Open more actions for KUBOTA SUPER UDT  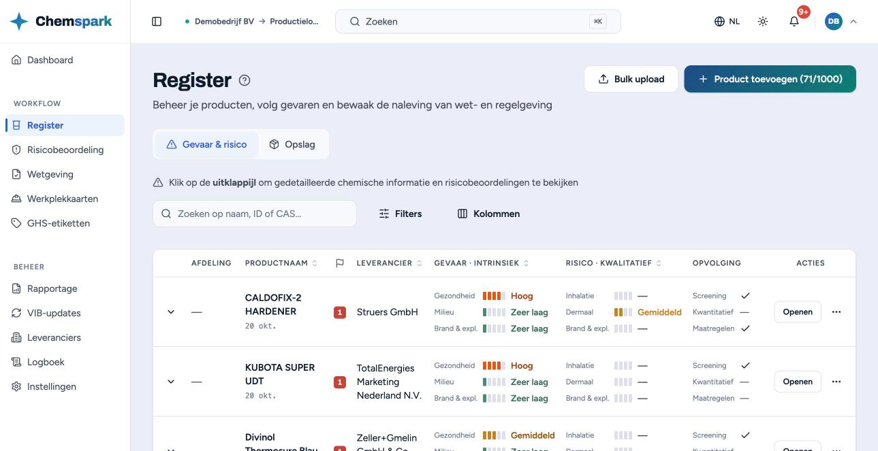(836, 382)
